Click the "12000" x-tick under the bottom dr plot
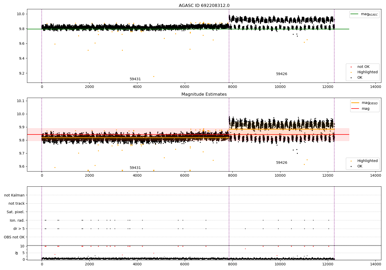 [x=328, y=264]
